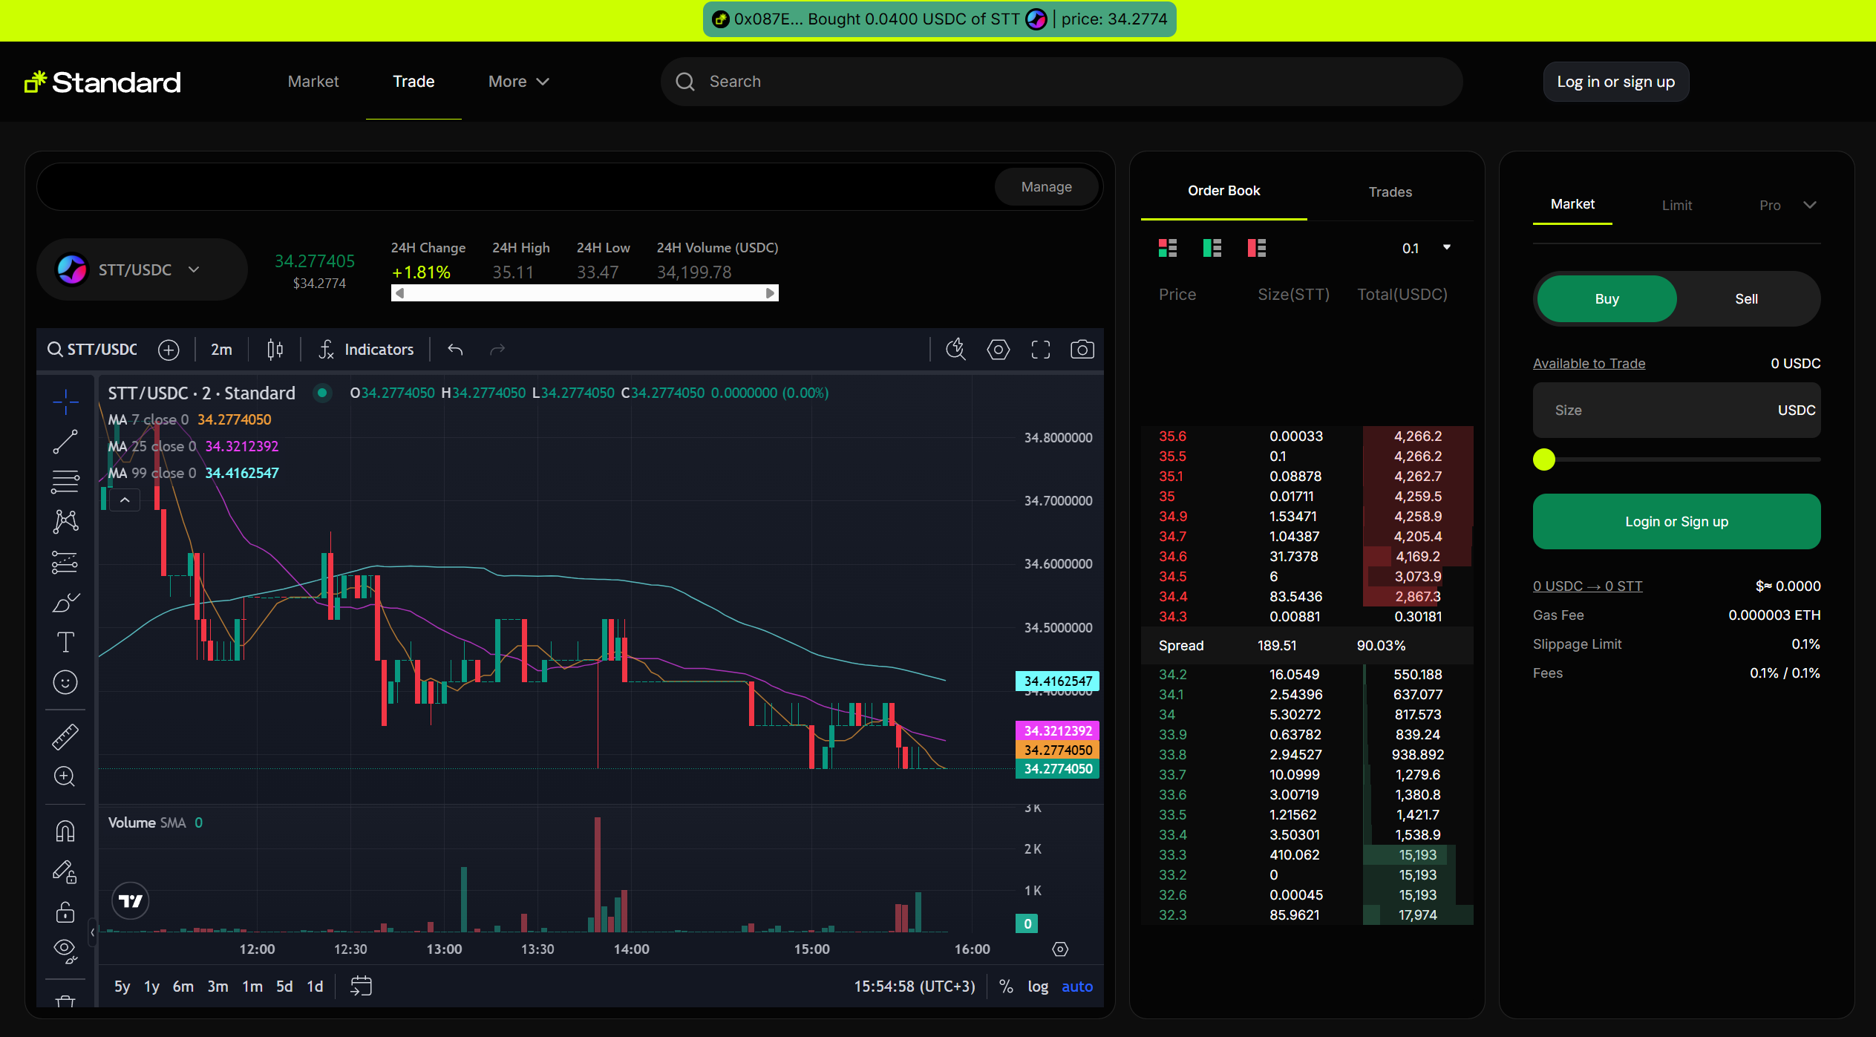This screenshot has width=1876, height=1037.
Task: Select the ruler measure tool
Action: pyautogui.click(x=65, y=737)
